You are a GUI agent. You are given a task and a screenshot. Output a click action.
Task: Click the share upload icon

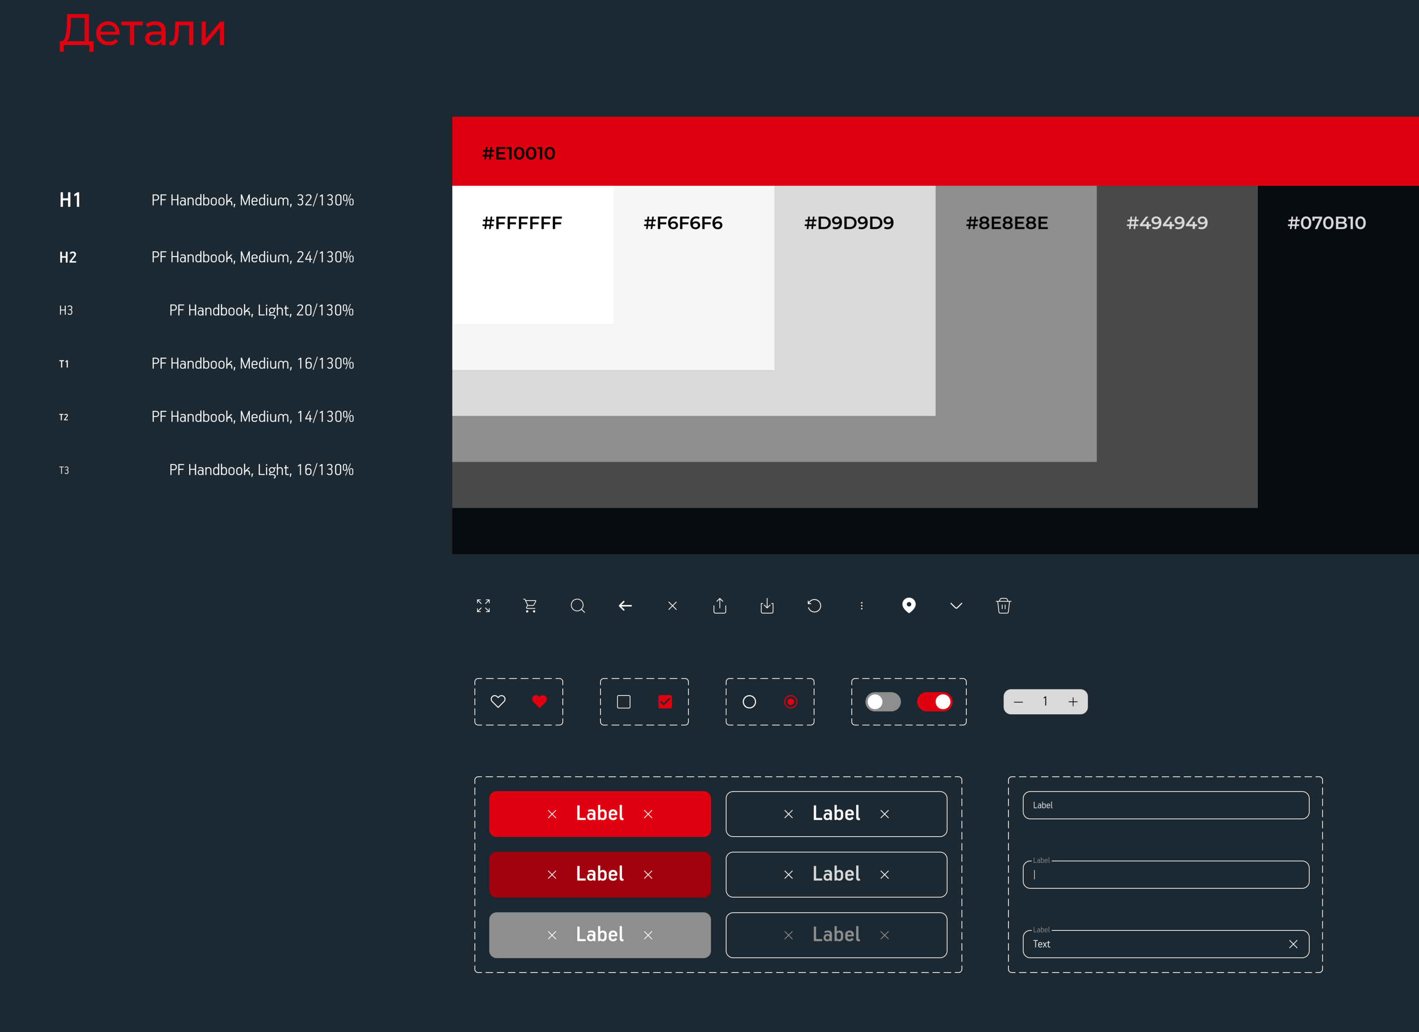(x=720, y=606)
